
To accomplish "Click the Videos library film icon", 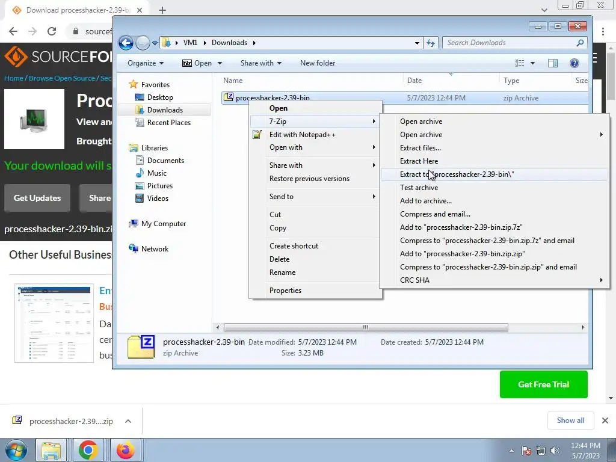I will coord(140,199).
